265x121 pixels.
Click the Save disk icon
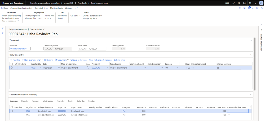(x=3, y=8)
